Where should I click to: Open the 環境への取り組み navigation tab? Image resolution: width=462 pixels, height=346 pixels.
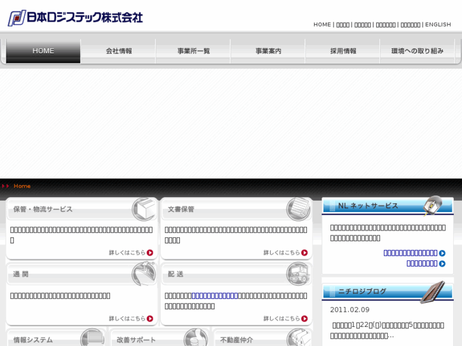tap(418, 51)
